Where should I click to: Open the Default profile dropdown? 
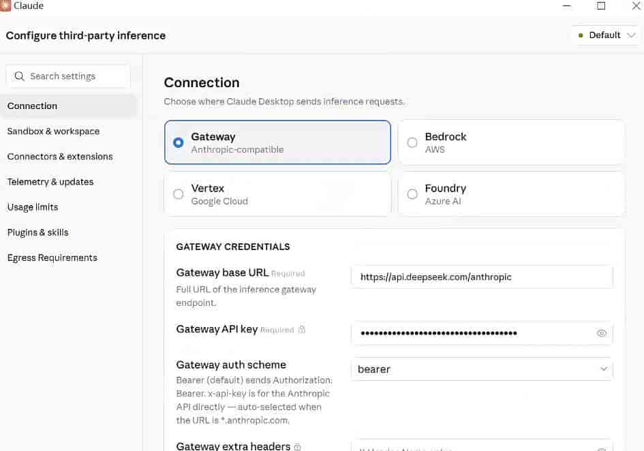point(607,35)
